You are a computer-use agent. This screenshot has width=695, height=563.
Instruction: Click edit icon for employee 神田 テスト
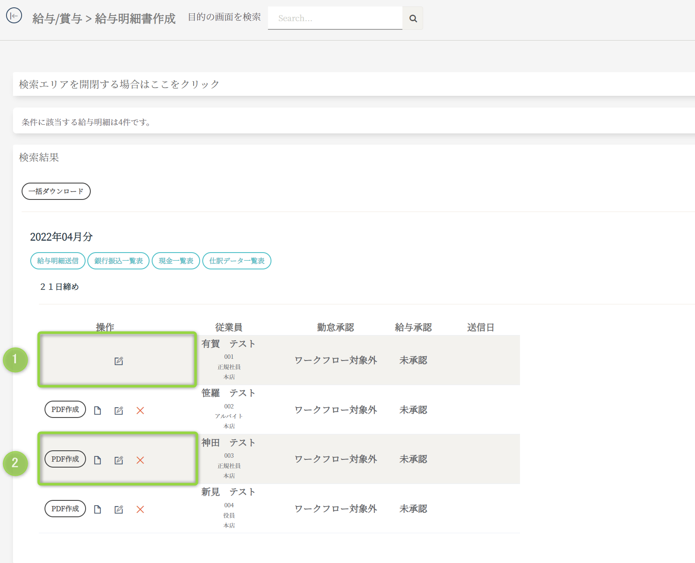point(118,460)
